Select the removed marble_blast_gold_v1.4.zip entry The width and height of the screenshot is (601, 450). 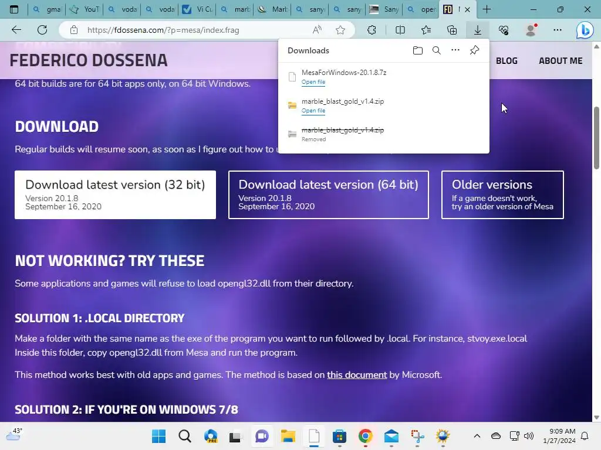click(x=383, y=134)
